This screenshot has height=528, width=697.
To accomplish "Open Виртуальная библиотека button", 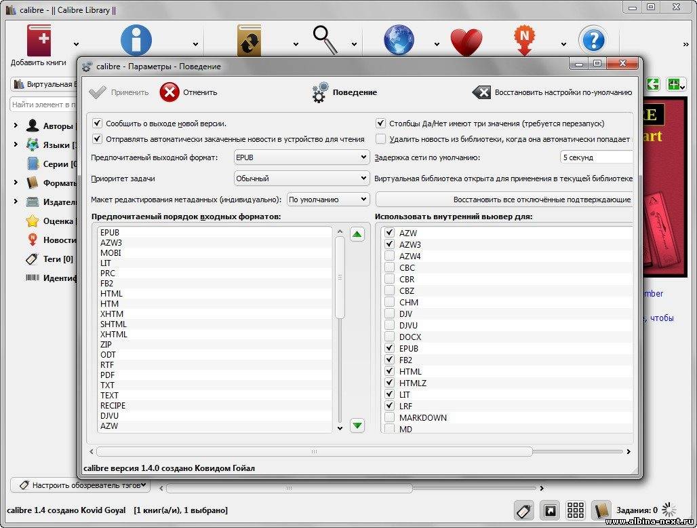I will tap(43, 84).
